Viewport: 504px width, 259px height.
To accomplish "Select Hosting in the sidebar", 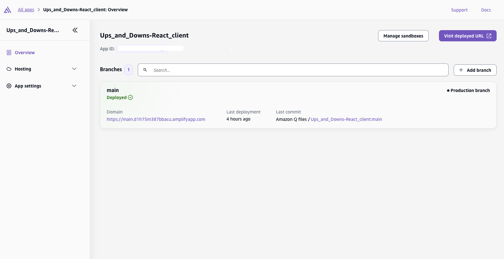I will [x=23, y=69].
